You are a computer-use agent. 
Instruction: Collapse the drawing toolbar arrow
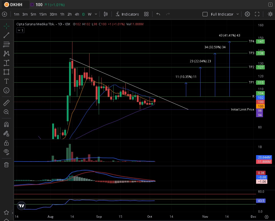coord(13,213)
